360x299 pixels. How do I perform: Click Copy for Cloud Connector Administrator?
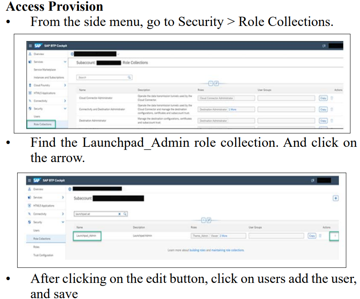tap(323, 98)
